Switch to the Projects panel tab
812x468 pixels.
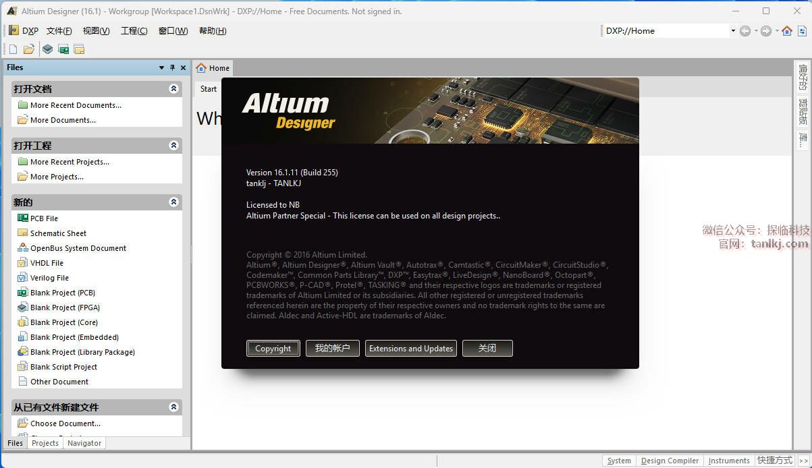pos(45,443)
